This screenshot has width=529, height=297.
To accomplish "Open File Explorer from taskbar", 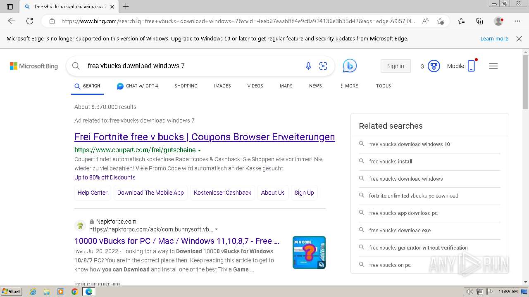I will (x=47, y=292).
